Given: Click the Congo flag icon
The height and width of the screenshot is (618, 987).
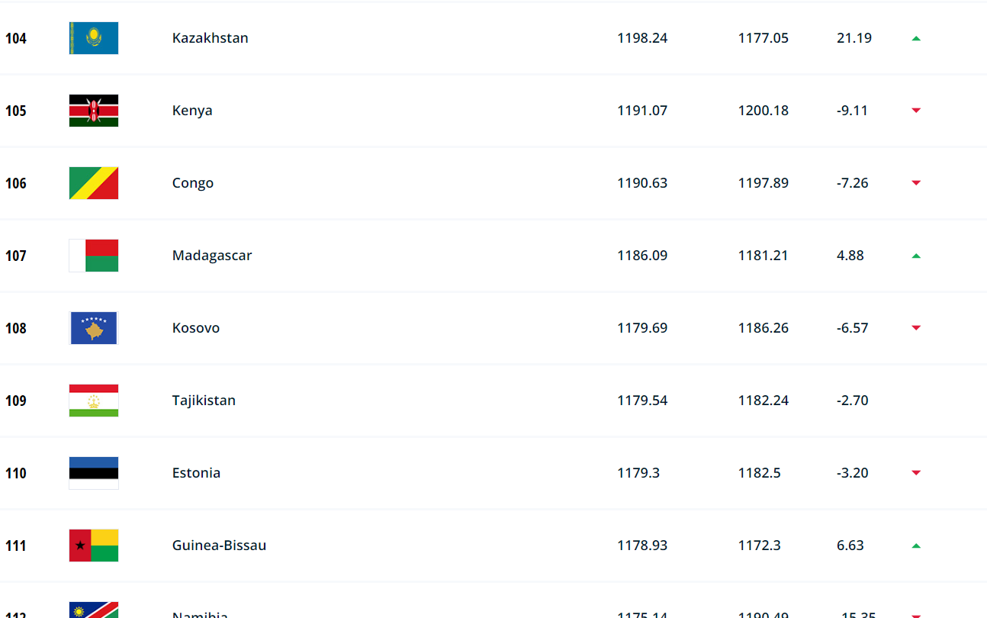Looking at the screenshot, I should coord(94,183).
